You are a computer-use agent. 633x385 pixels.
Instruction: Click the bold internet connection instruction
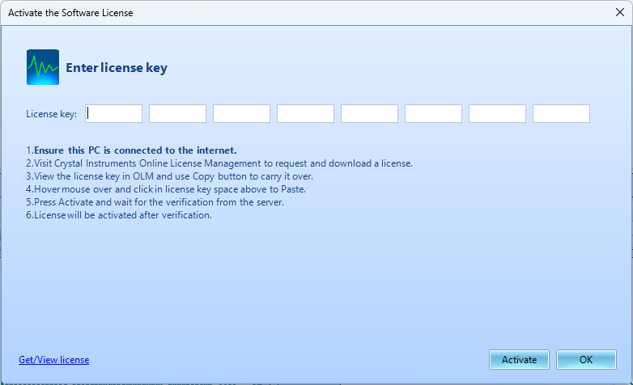pyautogui.click(x=134, y=150)
